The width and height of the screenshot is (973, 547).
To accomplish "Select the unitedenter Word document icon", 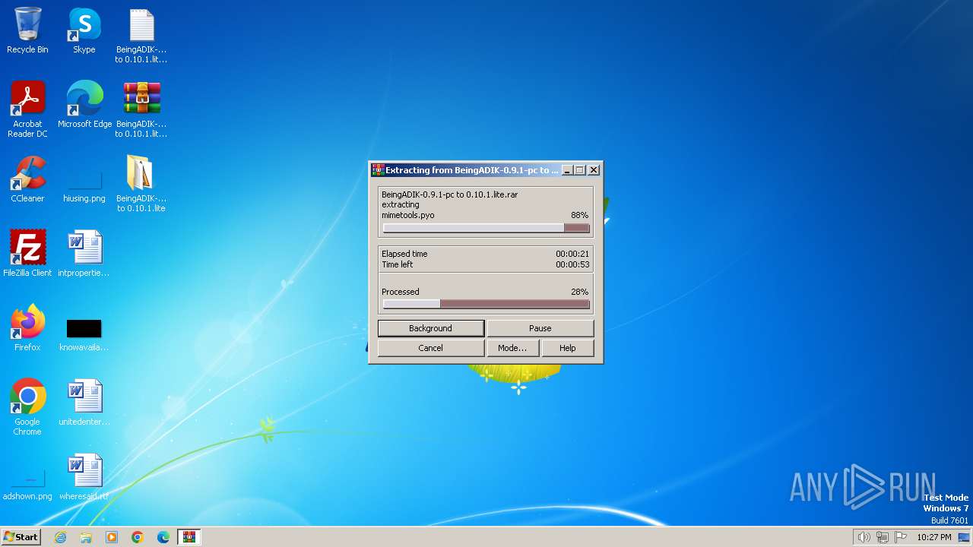I will click(x=84, y=403).
